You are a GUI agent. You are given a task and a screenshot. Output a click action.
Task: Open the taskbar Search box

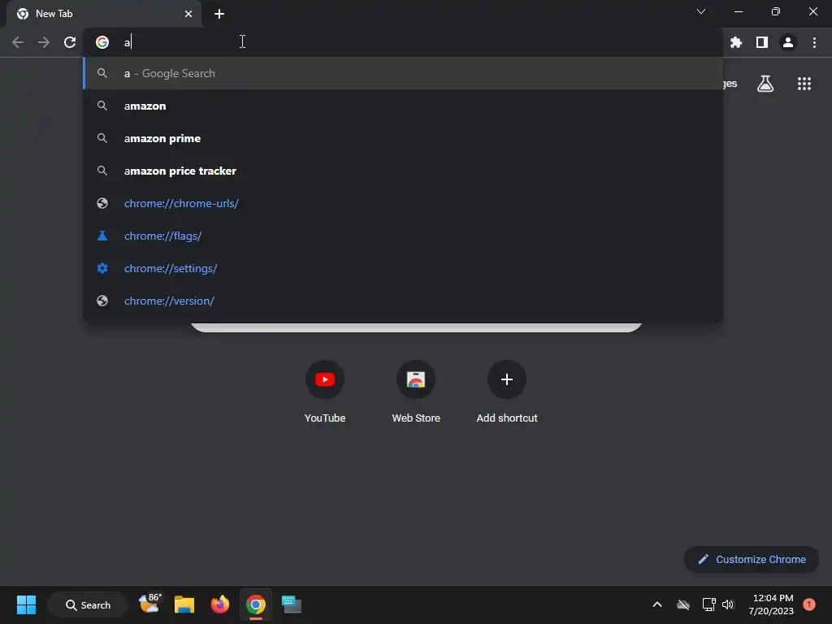tap(88, 604)
